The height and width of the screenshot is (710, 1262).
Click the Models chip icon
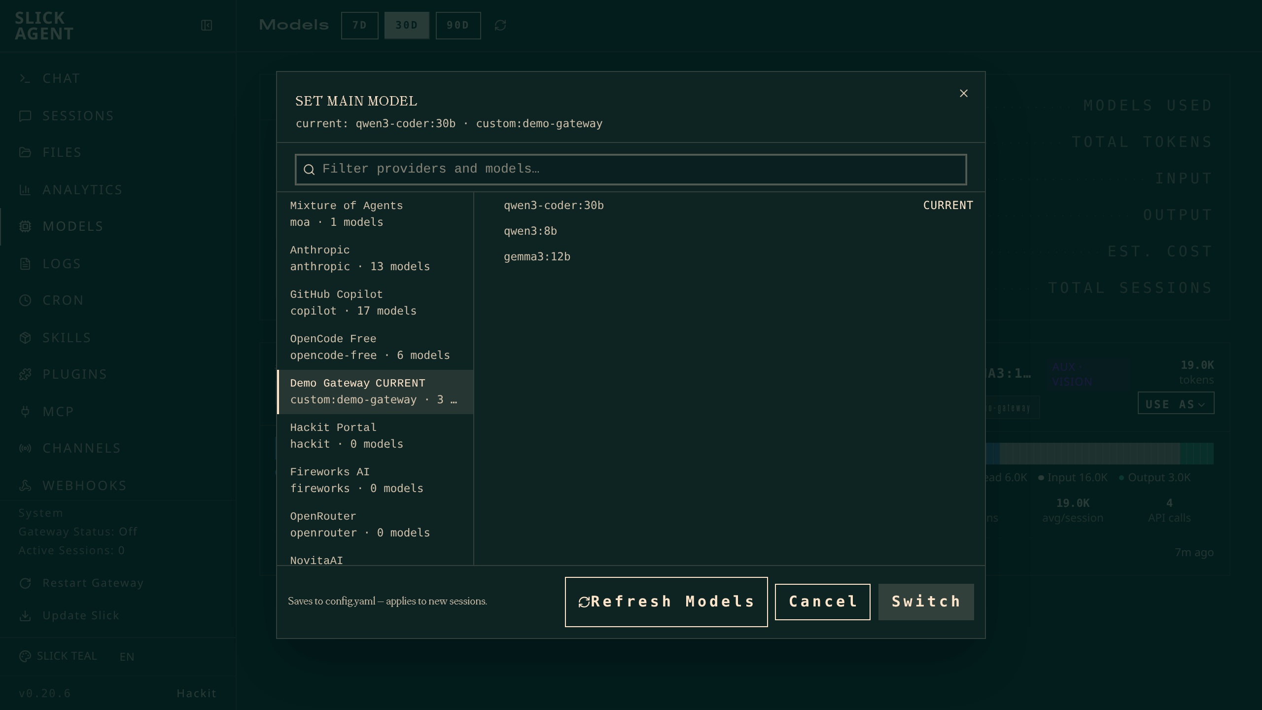(x=25, y=226)
